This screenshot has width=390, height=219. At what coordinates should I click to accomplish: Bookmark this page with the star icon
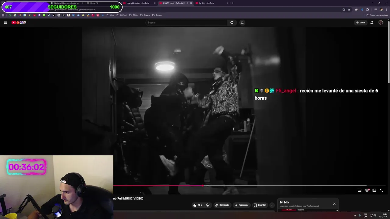click(x=349, y=9)
